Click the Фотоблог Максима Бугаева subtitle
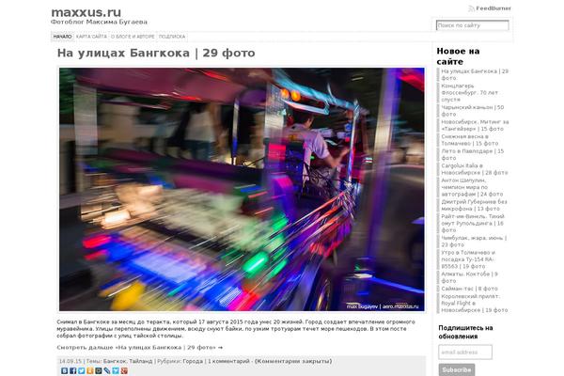Image resolution: width=564 pixels, height=376 pixels. pos(99,22)
